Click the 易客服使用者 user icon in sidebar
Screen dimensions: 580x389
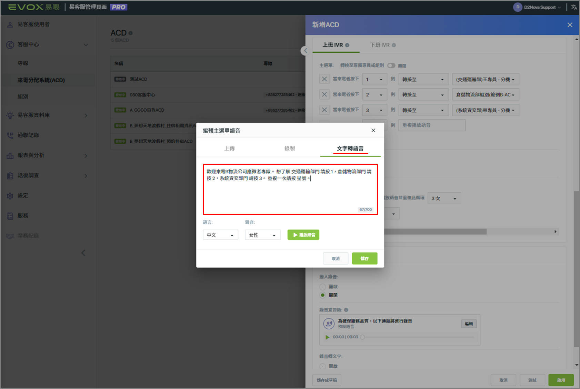[10, 24]
